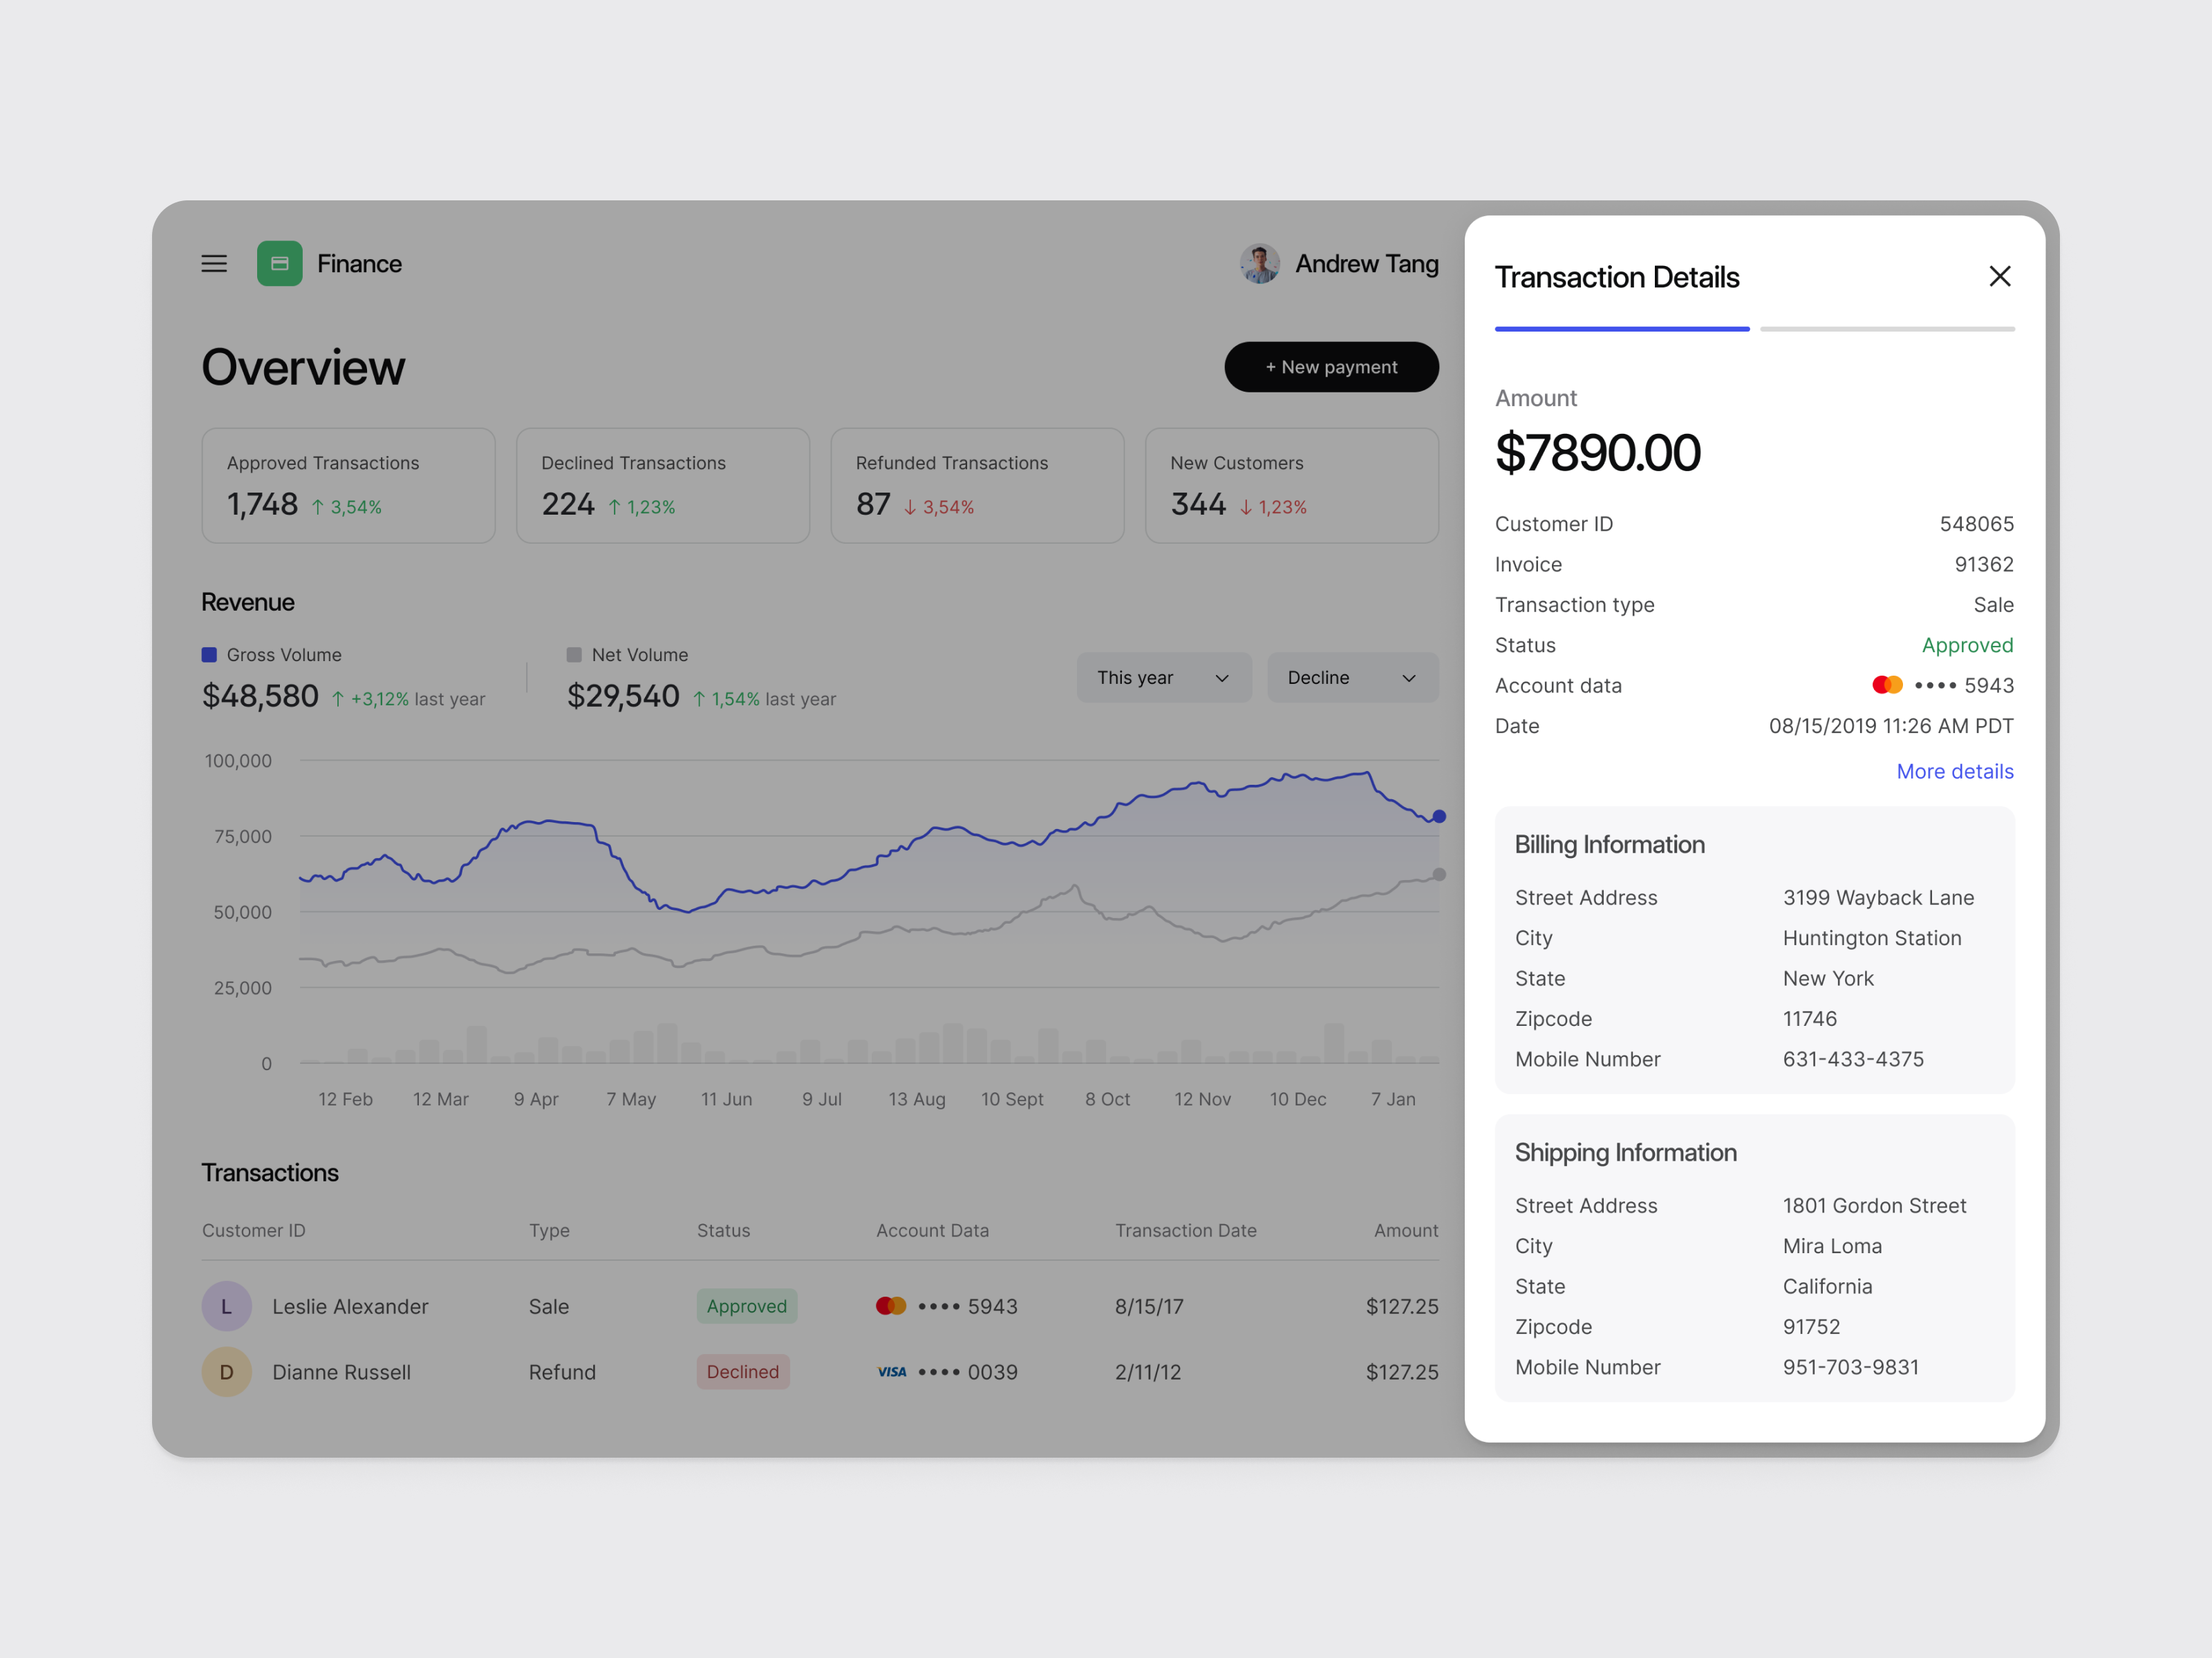Open the hamburger navigation menu
The height and width of the screenshot is (1658, 2212).
pos(213,263)
